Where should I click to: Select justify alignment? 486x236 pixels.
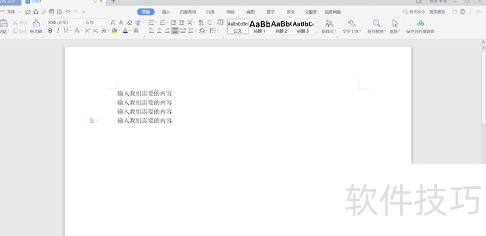point(175,31)
